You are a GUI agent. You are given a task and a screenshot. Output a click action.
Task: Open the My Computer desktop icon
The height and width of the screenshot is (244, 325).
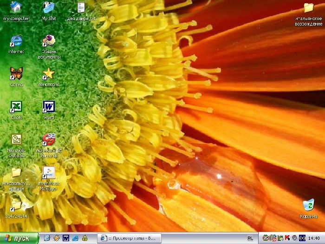click(x=16, y=8)
